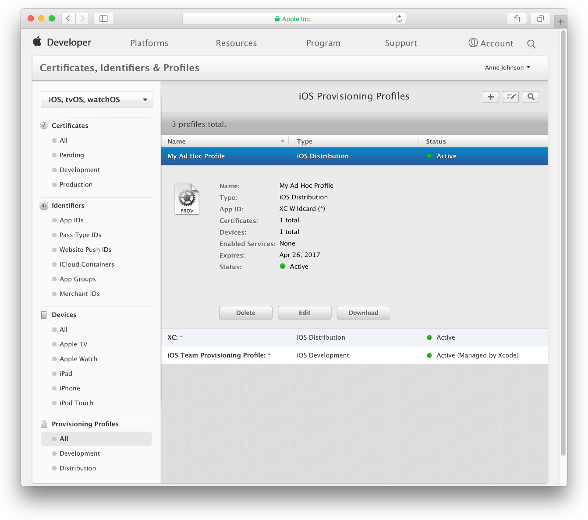
Task: Open iCloud Containers
Action: 87,264
